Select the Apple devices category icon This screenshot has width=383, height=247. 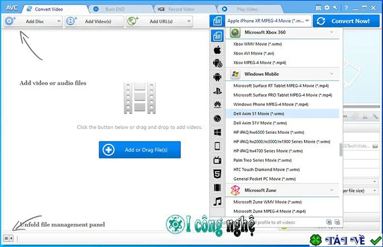coord(217,50)
